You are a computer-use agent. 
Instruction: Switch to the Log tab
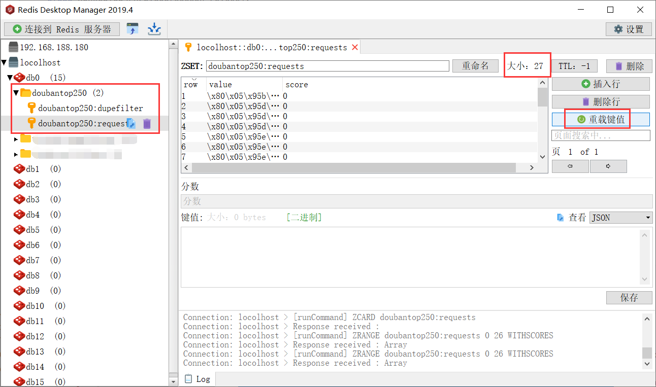(198, 379)
